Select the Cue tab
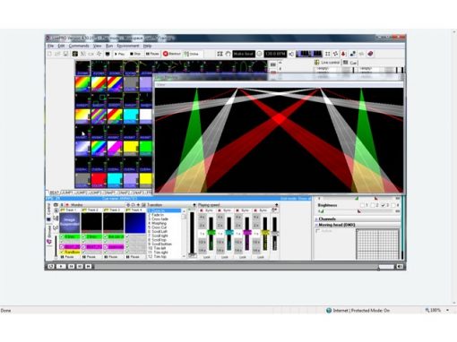The height and width of the screenshot is (342, 457). (x=350, y=63)
